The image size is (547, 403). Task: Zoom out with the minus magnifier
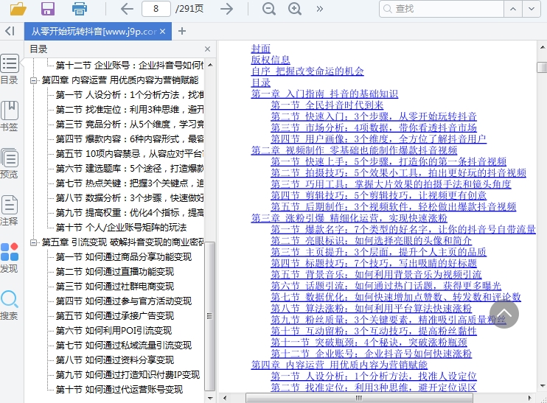click(268, 9)
